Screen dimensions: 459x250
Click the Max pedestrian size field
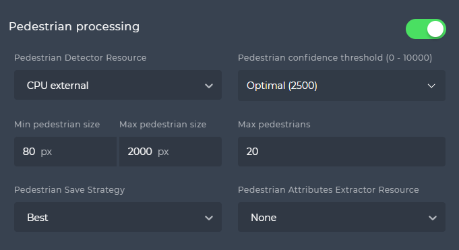click(x=171, y=152)
